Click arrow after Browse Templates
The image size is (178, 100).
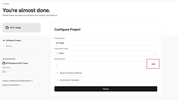point(20,85)
